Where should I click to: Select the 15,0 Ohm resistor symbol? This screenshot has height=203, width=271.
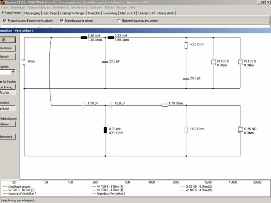click(x=186, y=130)
